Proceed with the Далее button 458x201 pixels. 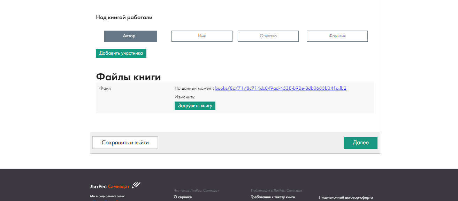tap(360, 143)
